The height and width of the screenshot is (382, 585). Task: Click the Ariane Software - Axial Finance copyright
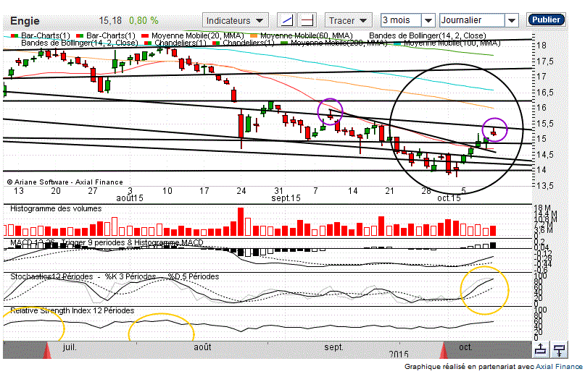65,182
